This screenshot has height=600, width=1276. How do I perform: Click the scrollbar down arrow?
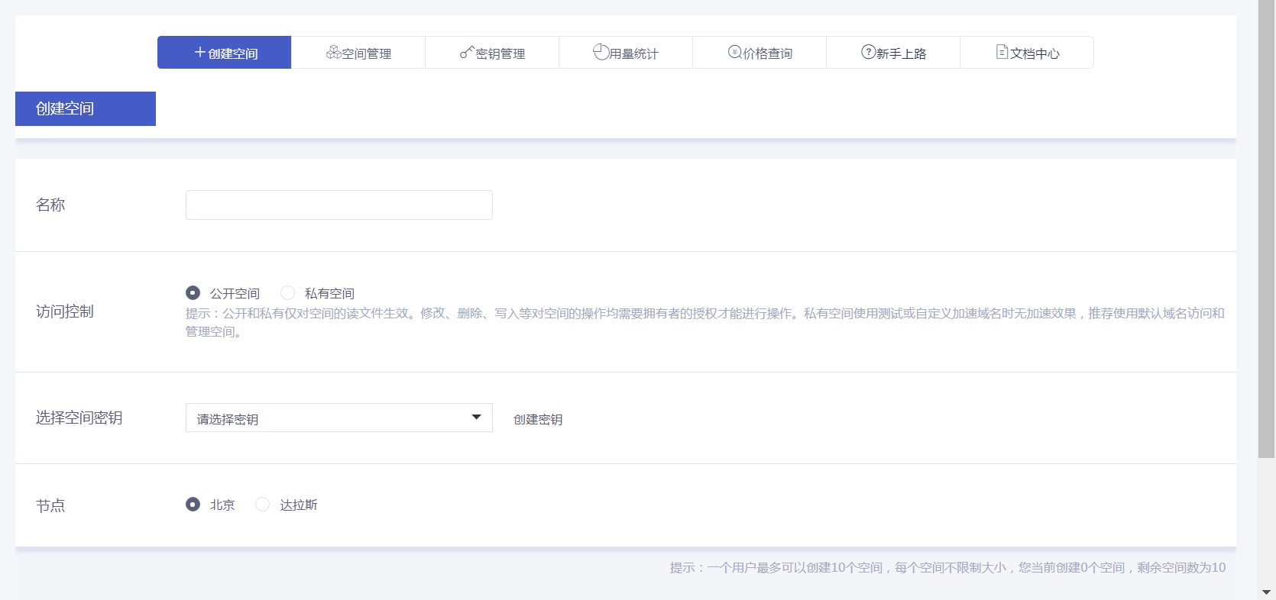[x=1267, y=592]
